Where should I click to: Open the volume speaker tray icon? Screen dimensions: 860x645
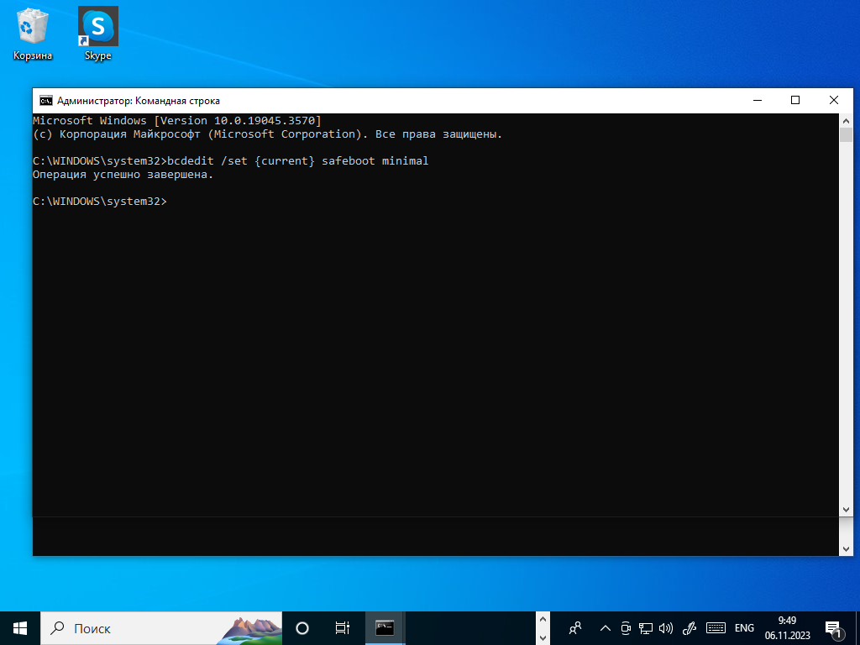(x=666, y=628)
